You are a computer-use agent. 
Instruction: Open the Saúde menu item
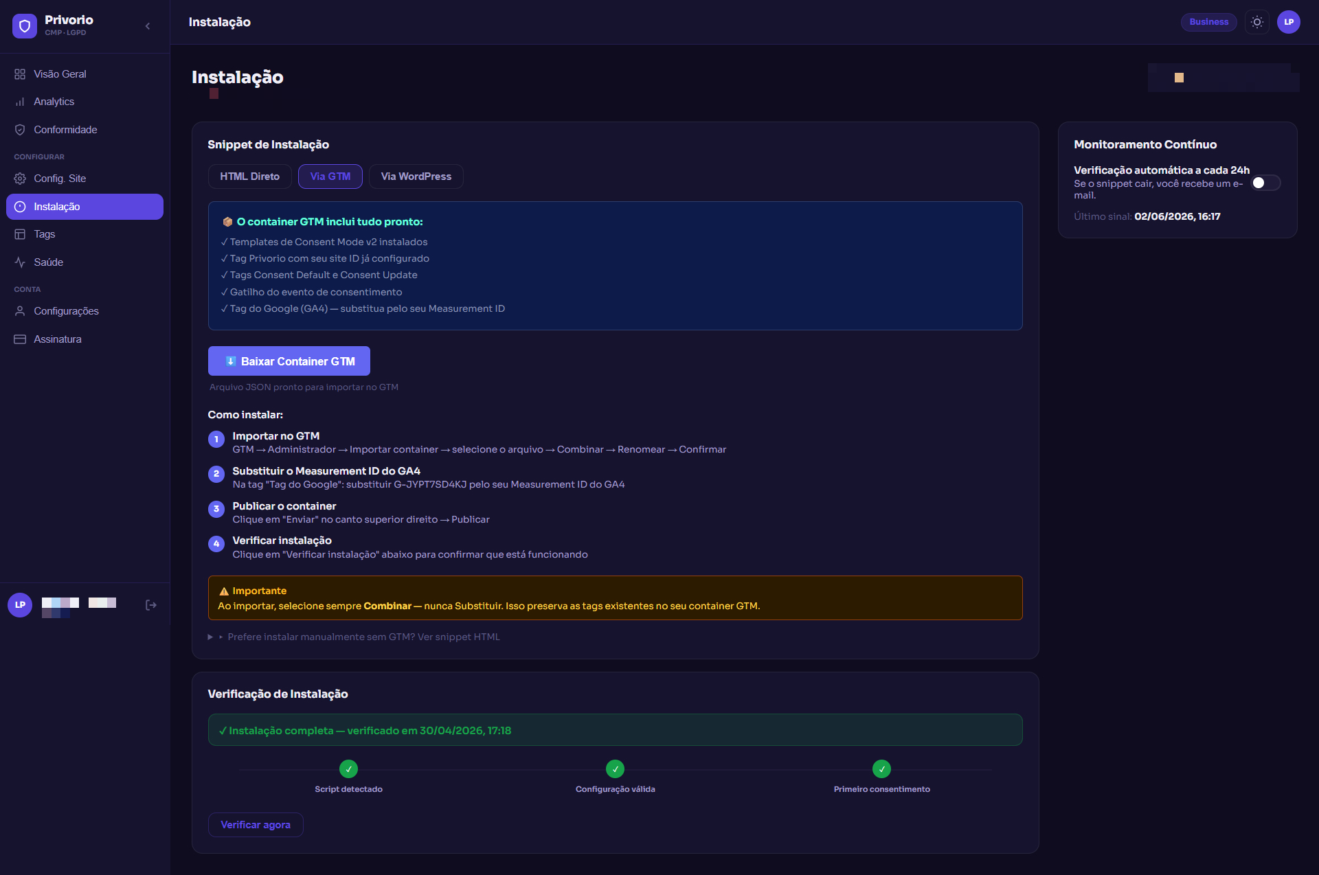pyautogui.click(x=84, y=262)
